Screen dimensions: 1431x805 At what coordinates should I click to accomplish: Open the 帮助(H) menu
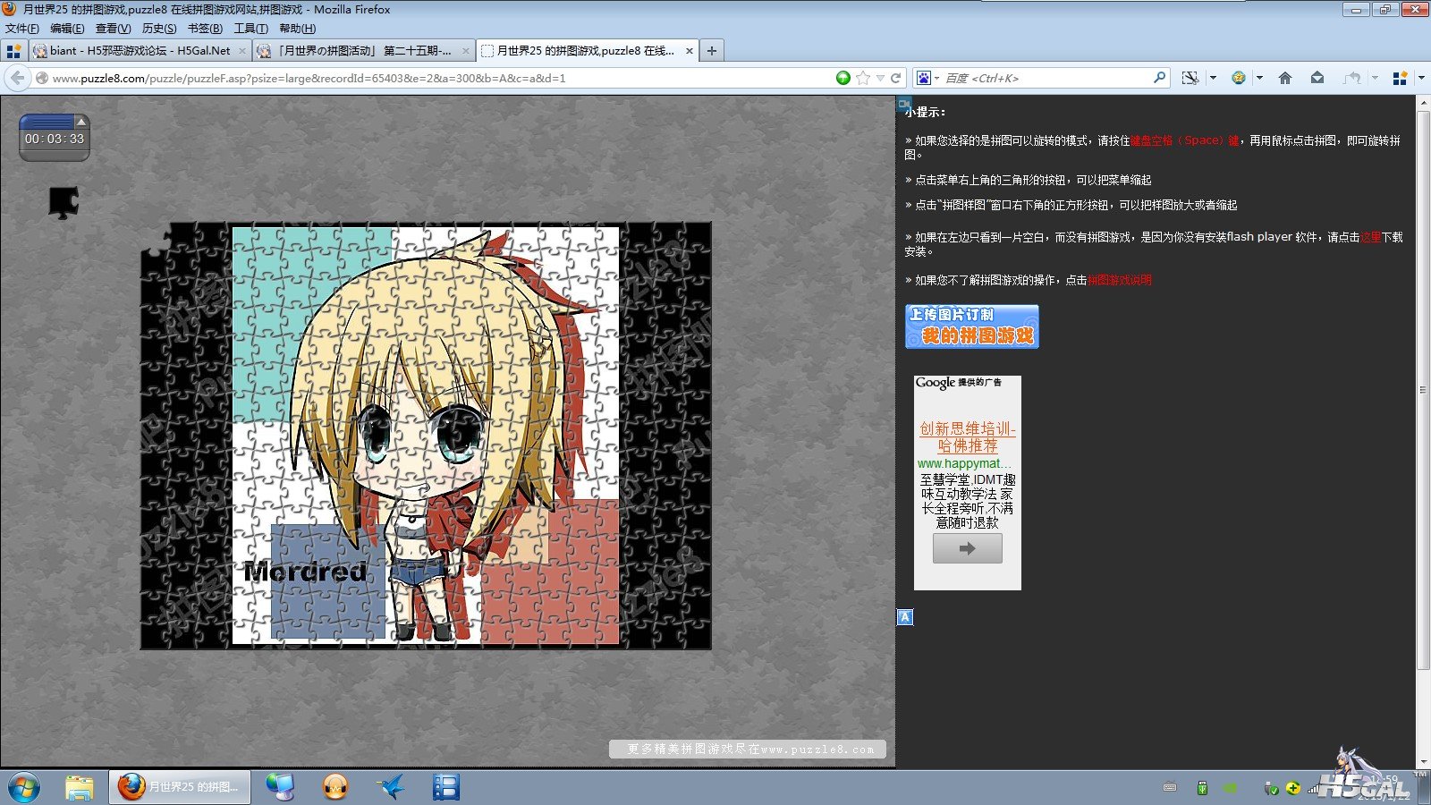298,29
